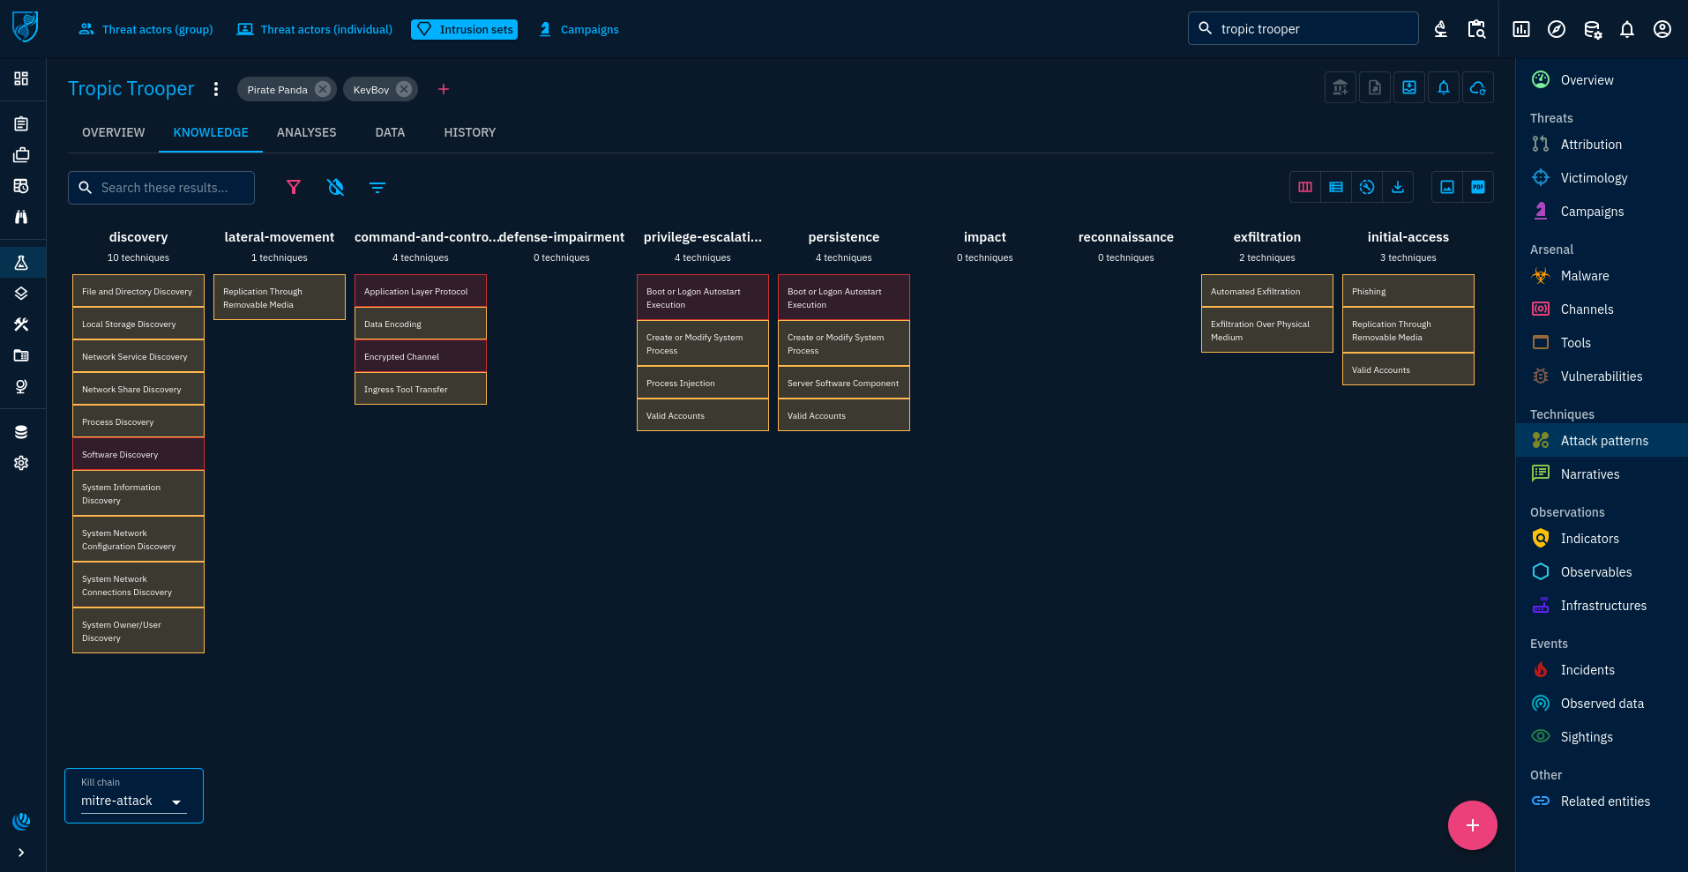Viewport: 1688px width, 872px height.
Task: Focus the Search these results field
Action: (x=161, y=188)
